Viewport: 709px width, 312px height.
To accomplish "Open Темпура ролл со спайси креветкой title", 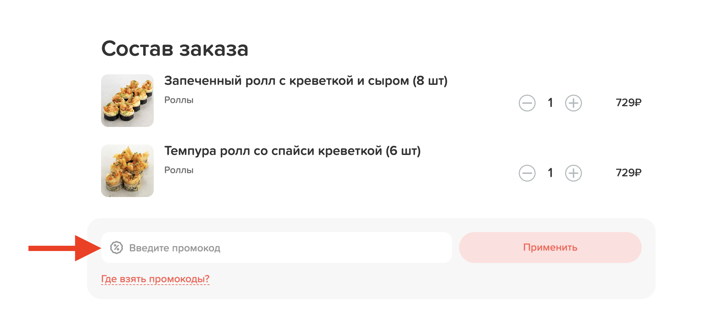I will coord(292,151).
